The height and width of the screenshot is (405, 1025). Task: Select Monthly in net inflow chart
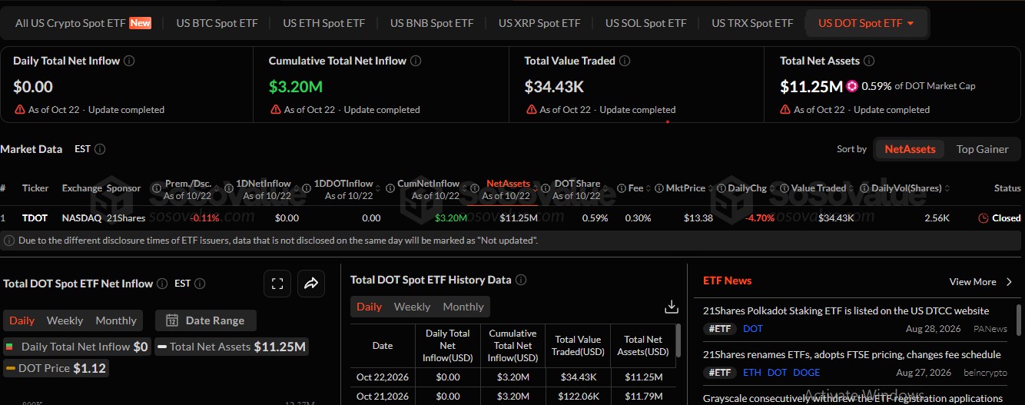click(116, 320)
